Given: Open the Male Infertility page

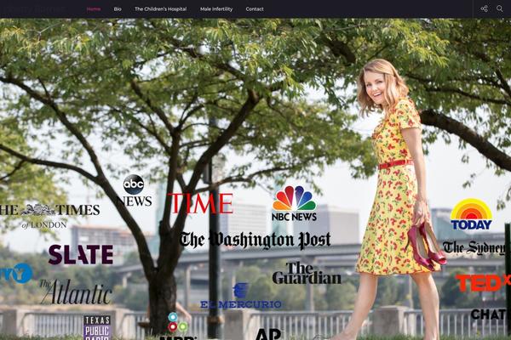Looking at the screenshot, I should point(216,9).
